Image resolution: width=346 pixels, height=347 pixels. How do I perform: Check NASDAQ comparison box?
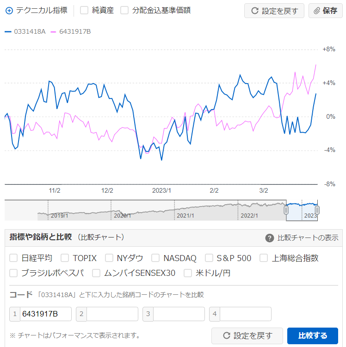[155, 258]
